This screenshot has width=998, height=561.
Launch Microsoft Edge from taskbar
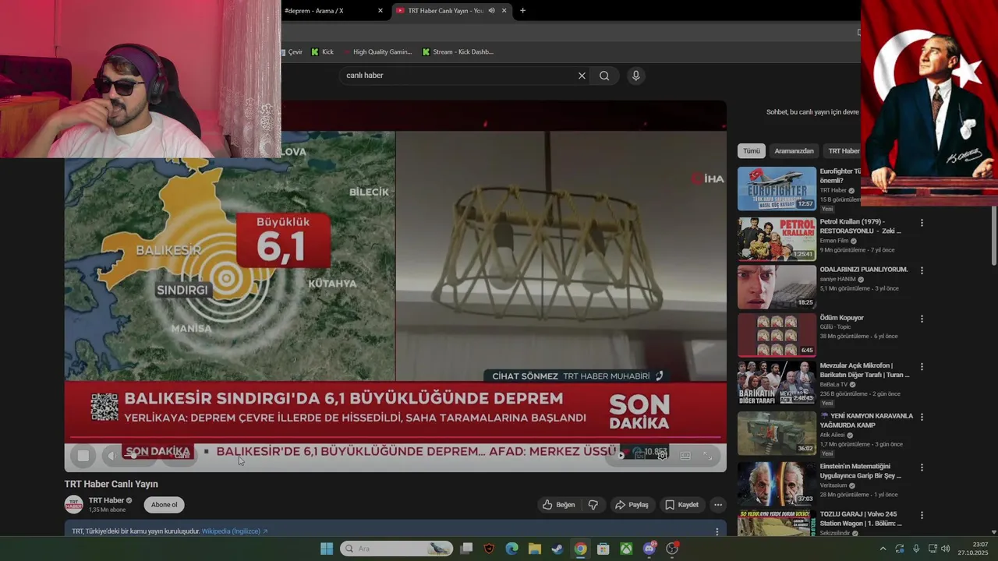(511, 549)
